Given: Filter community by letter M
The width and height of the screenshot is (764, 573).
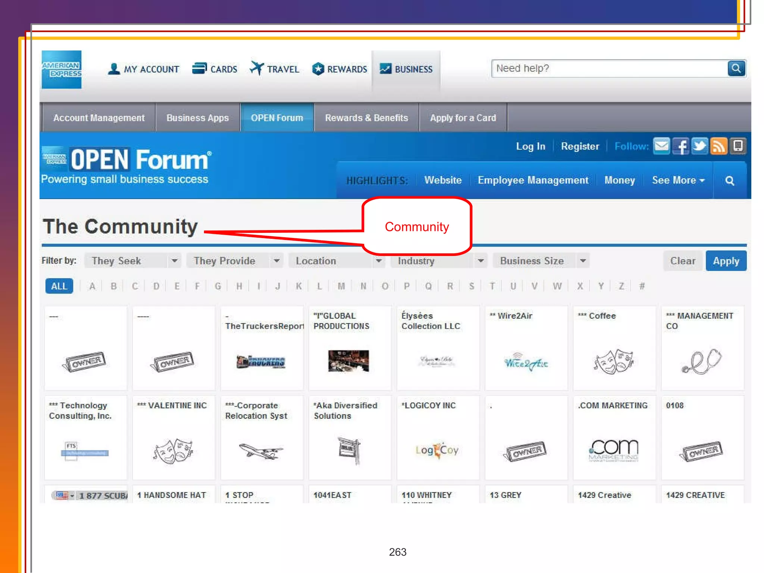Looking at the screenshot, I should pos(341,286).
